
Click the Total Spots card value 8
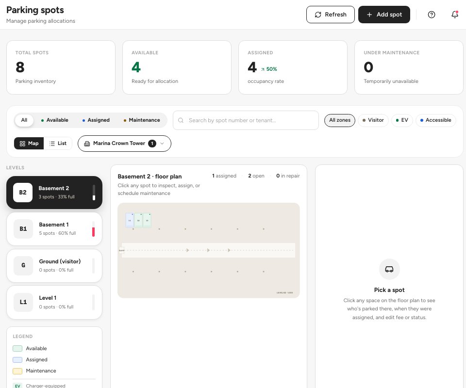[20, 67]
